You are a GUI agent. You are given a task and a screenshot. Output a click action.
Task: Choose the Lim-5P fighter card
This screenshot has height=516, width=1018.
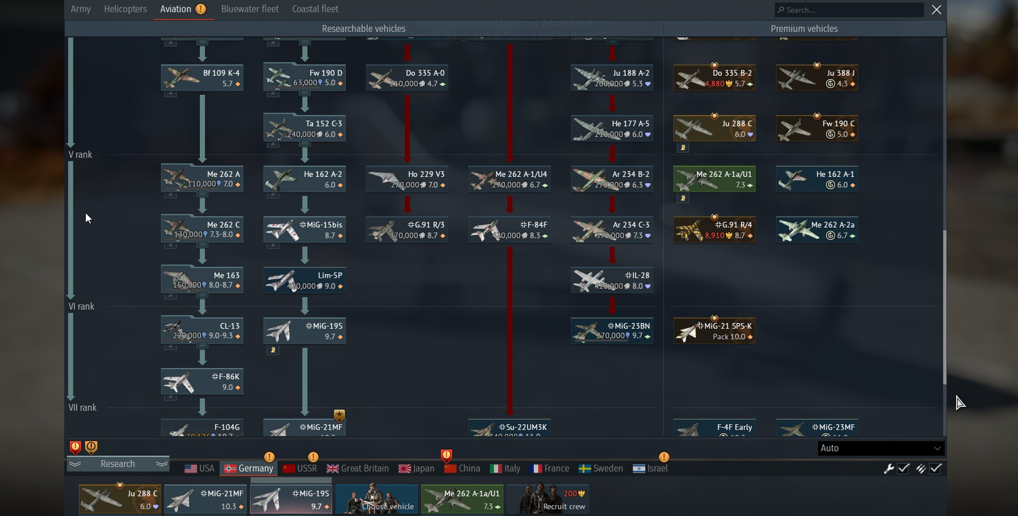tap(305, 281)
